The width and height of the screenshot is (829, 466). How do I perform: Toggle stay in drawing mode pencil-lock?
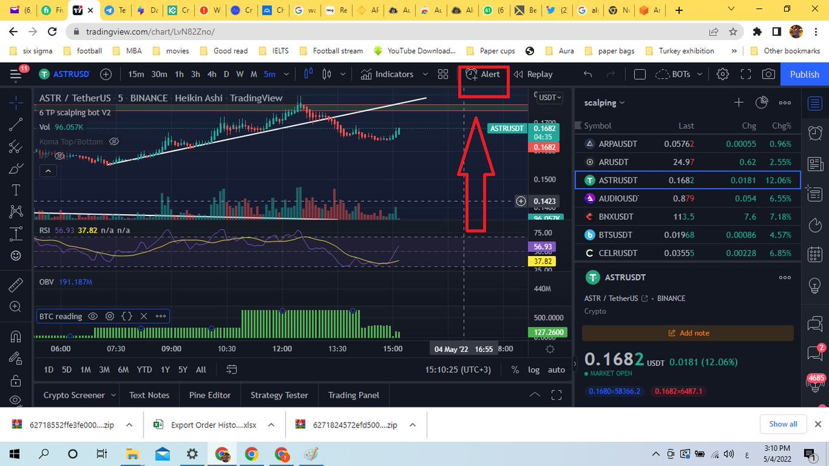click(16, 358)
